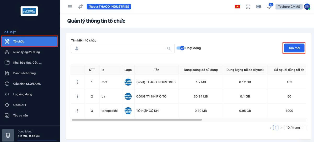Click the horizontal table scrollbar
314x142 pixels.
[x=137, y=120]
